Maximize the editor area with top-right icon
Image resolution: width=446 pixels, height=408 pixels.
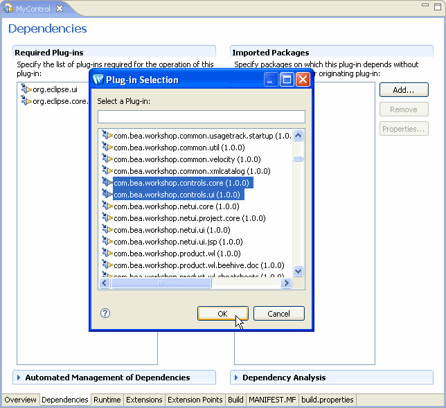438,6
